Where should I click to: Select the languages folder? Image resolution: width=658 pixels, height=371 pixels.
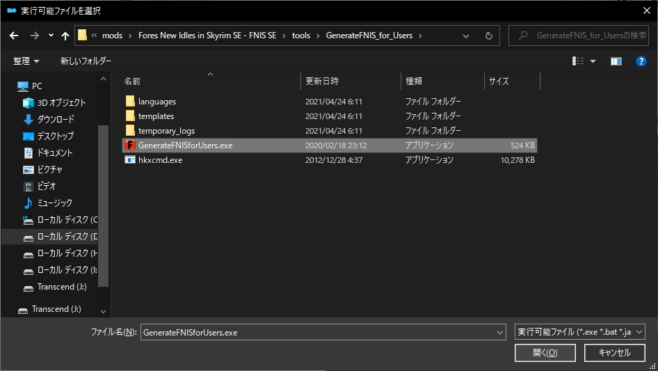tap(330, 102)
